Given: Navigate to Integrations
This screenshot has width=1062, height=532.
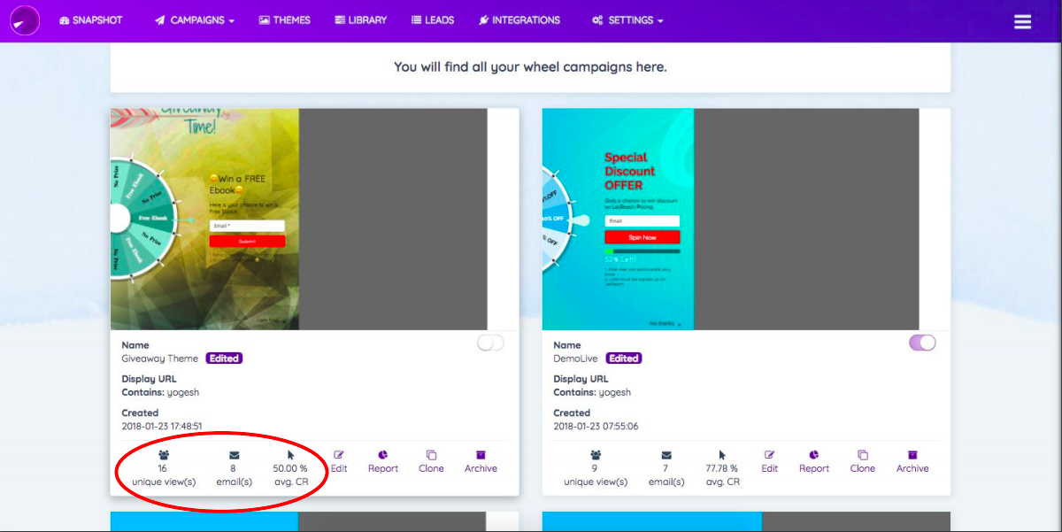Looking at the screenshot, I should tap(519, 19).
